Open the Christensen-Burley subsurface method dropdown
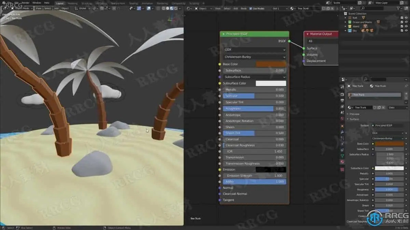Screen dimensions: 410x230 coord(255,57)
